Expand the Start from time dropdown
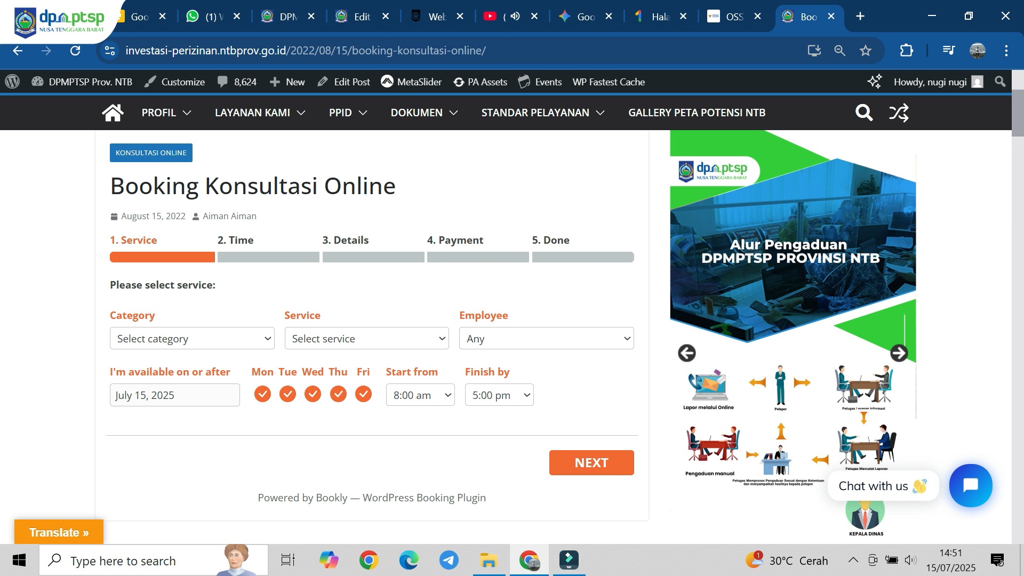 click(x=420, y=395)
